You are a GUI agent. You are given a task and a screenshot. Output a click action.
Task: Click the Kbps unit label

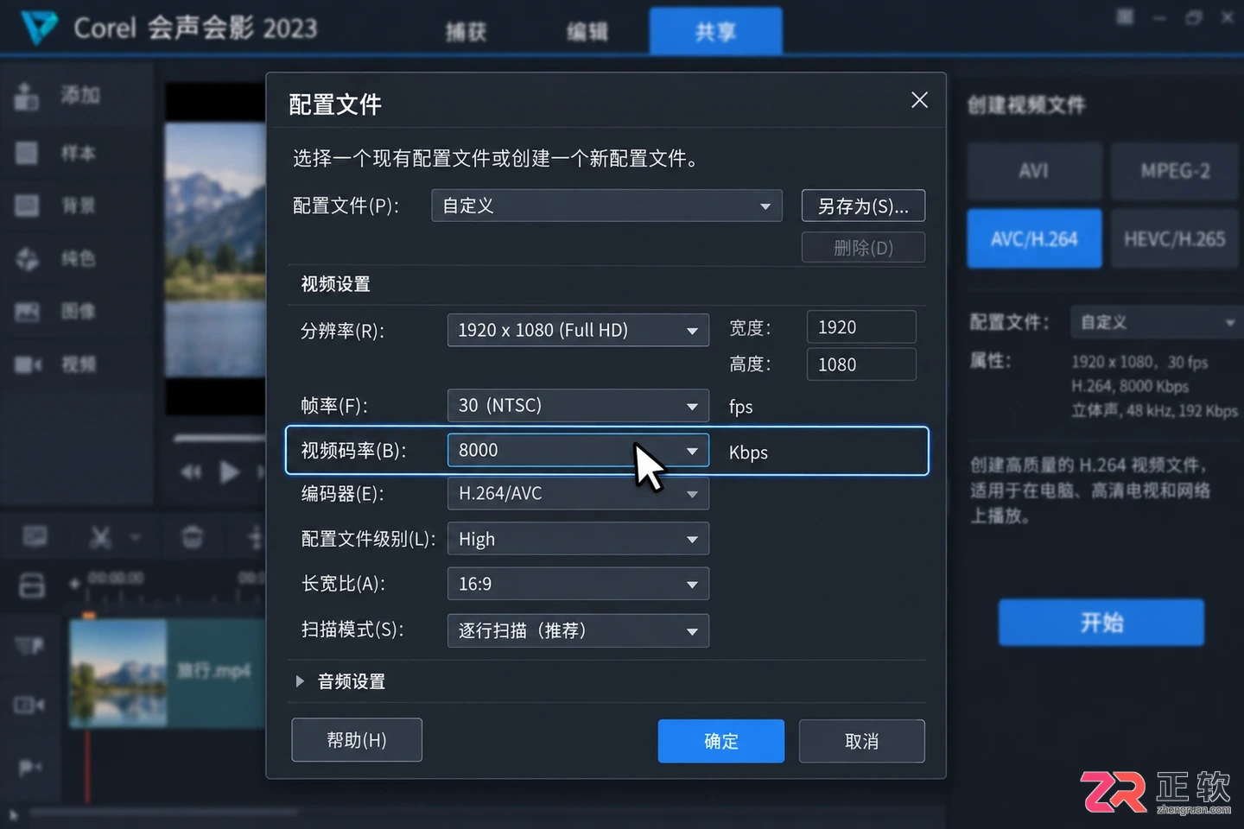(748, 452)
